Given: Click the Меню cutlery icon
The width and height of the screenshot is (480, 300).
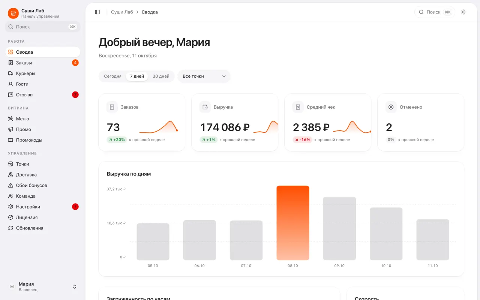Looking at the screenshot, I should tap(11, 119).
